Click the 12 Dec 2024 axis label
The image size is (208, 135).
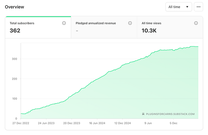point(123,123)
